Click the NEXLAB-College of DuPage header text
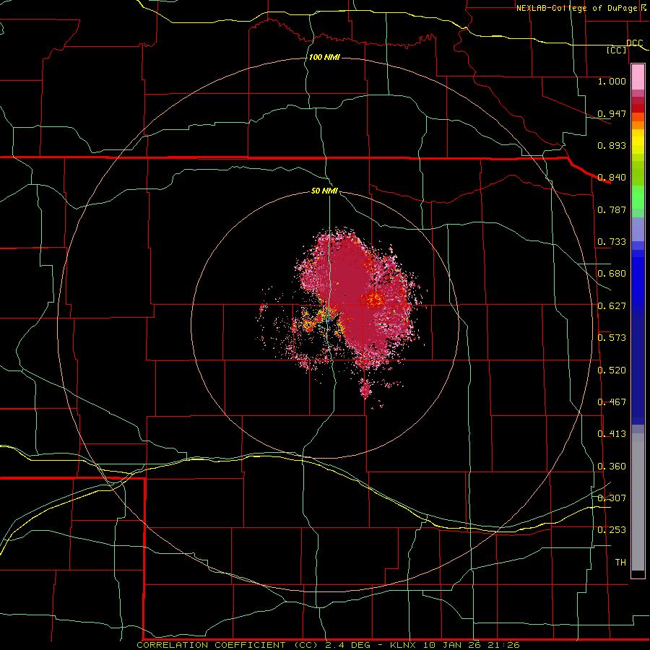650x650 pixels. (x=577, y=8)
